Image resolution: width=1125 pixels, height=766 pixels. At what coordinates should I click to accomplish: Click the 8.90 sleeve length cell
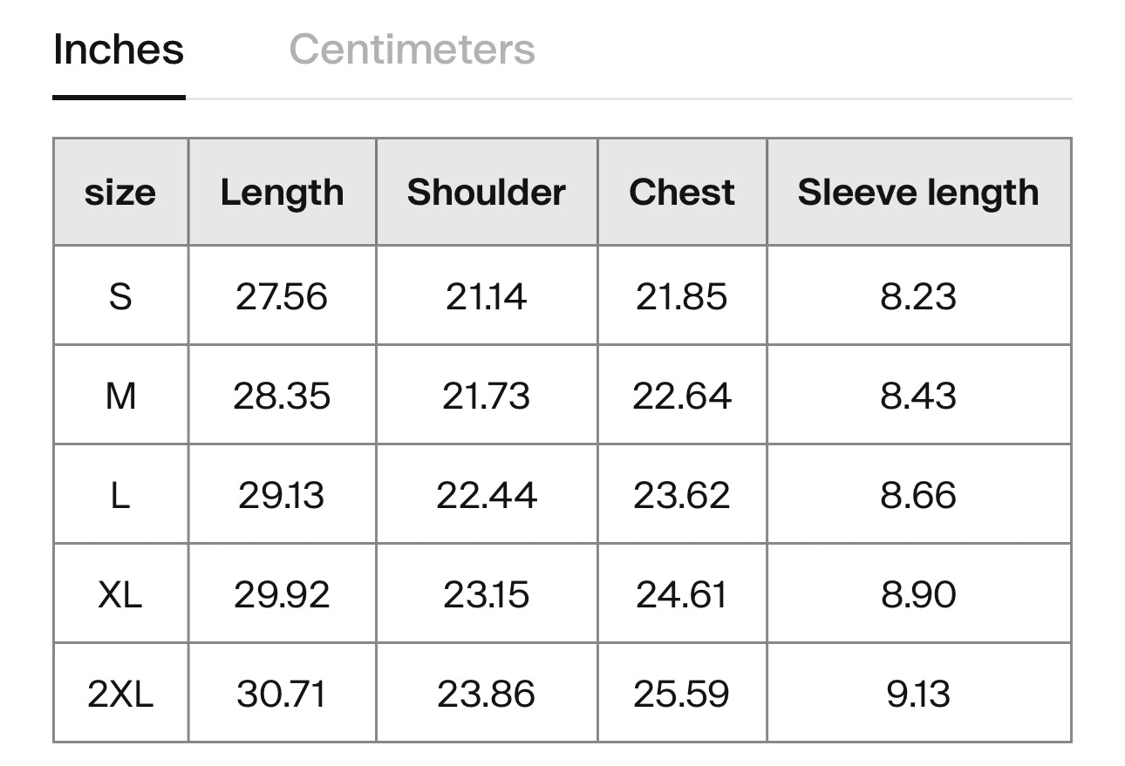pos(918,594)
